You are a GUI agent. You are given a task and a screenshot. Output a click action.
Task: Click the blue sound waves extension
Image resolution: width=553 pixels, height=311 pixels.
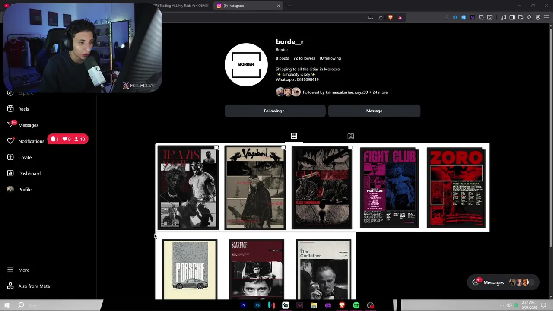[455, 17]
